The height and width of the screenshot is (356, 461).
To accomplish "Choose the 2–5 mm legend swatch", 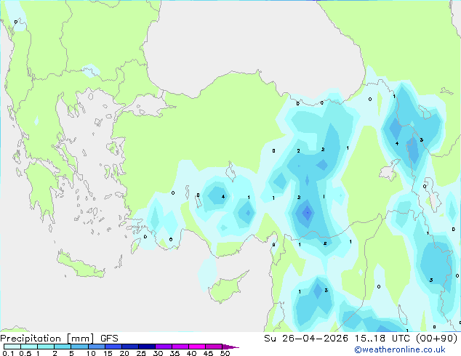I will [x=63, y=347].
